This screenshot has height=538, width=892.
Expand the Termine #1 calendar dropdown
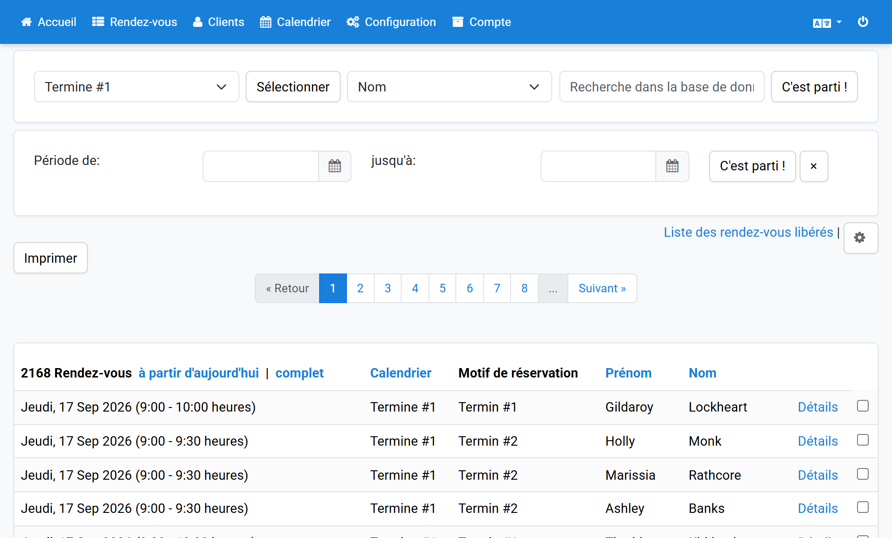click(137, 87)
